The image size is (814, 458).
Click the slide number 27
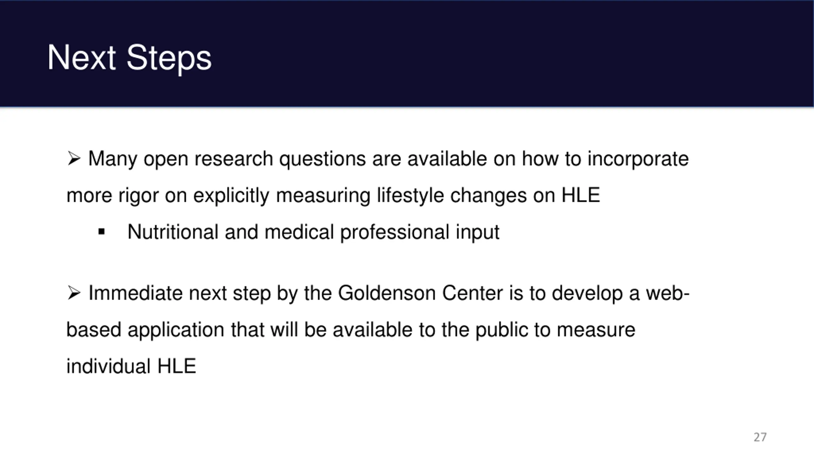coord(760,437)
